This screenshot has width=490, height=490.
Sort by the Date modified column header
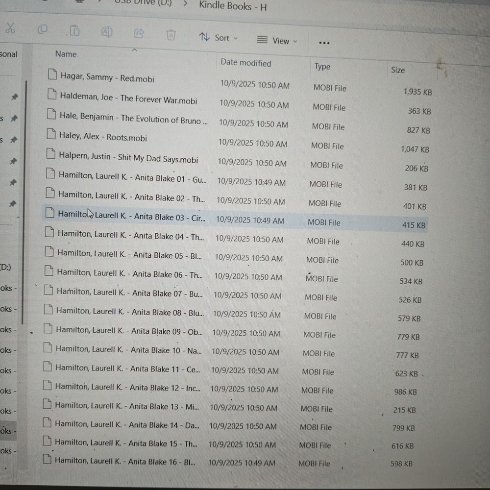pyautogui.click(x=245, y=63)
